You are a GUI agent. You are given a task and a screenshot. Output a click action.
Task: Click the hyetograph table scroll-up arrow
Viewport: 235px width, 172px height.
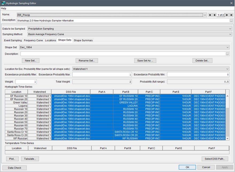click(x=227, y=95)
